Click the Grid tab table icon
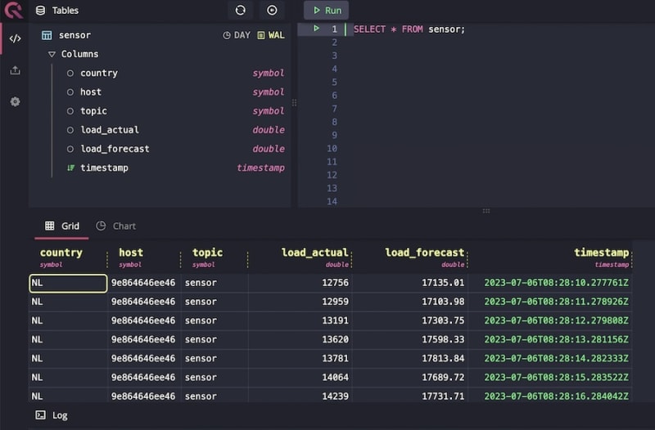Screen dimensions: 655x430 [x=50, y=226]
